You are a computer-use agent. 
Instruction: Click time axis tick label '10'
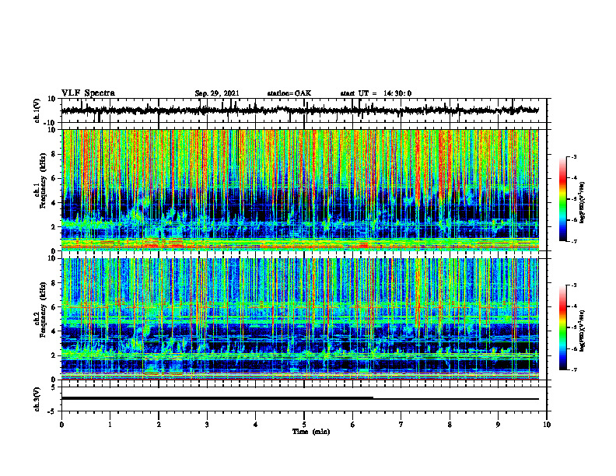point(547,425)
